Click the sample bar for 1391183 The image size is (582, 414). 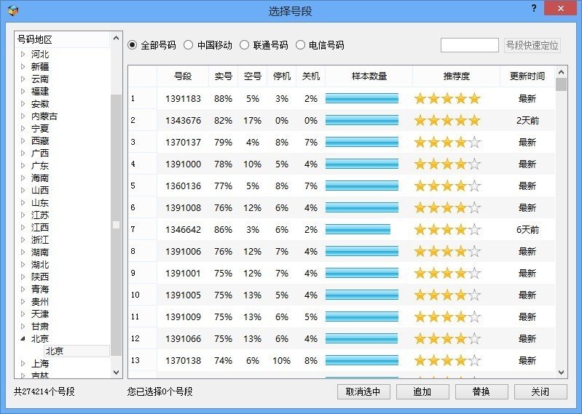362,98
